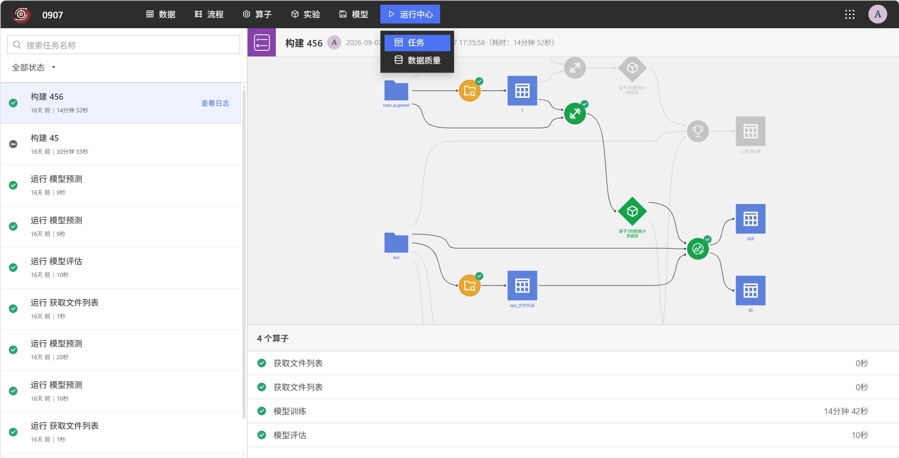Select the gray diamond model node
Viewport: 899px width, 458px height.
(x=632, y=69)
